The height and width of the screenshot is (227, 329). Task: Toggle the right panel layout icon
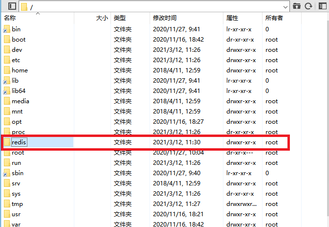(x=323, y=6)
